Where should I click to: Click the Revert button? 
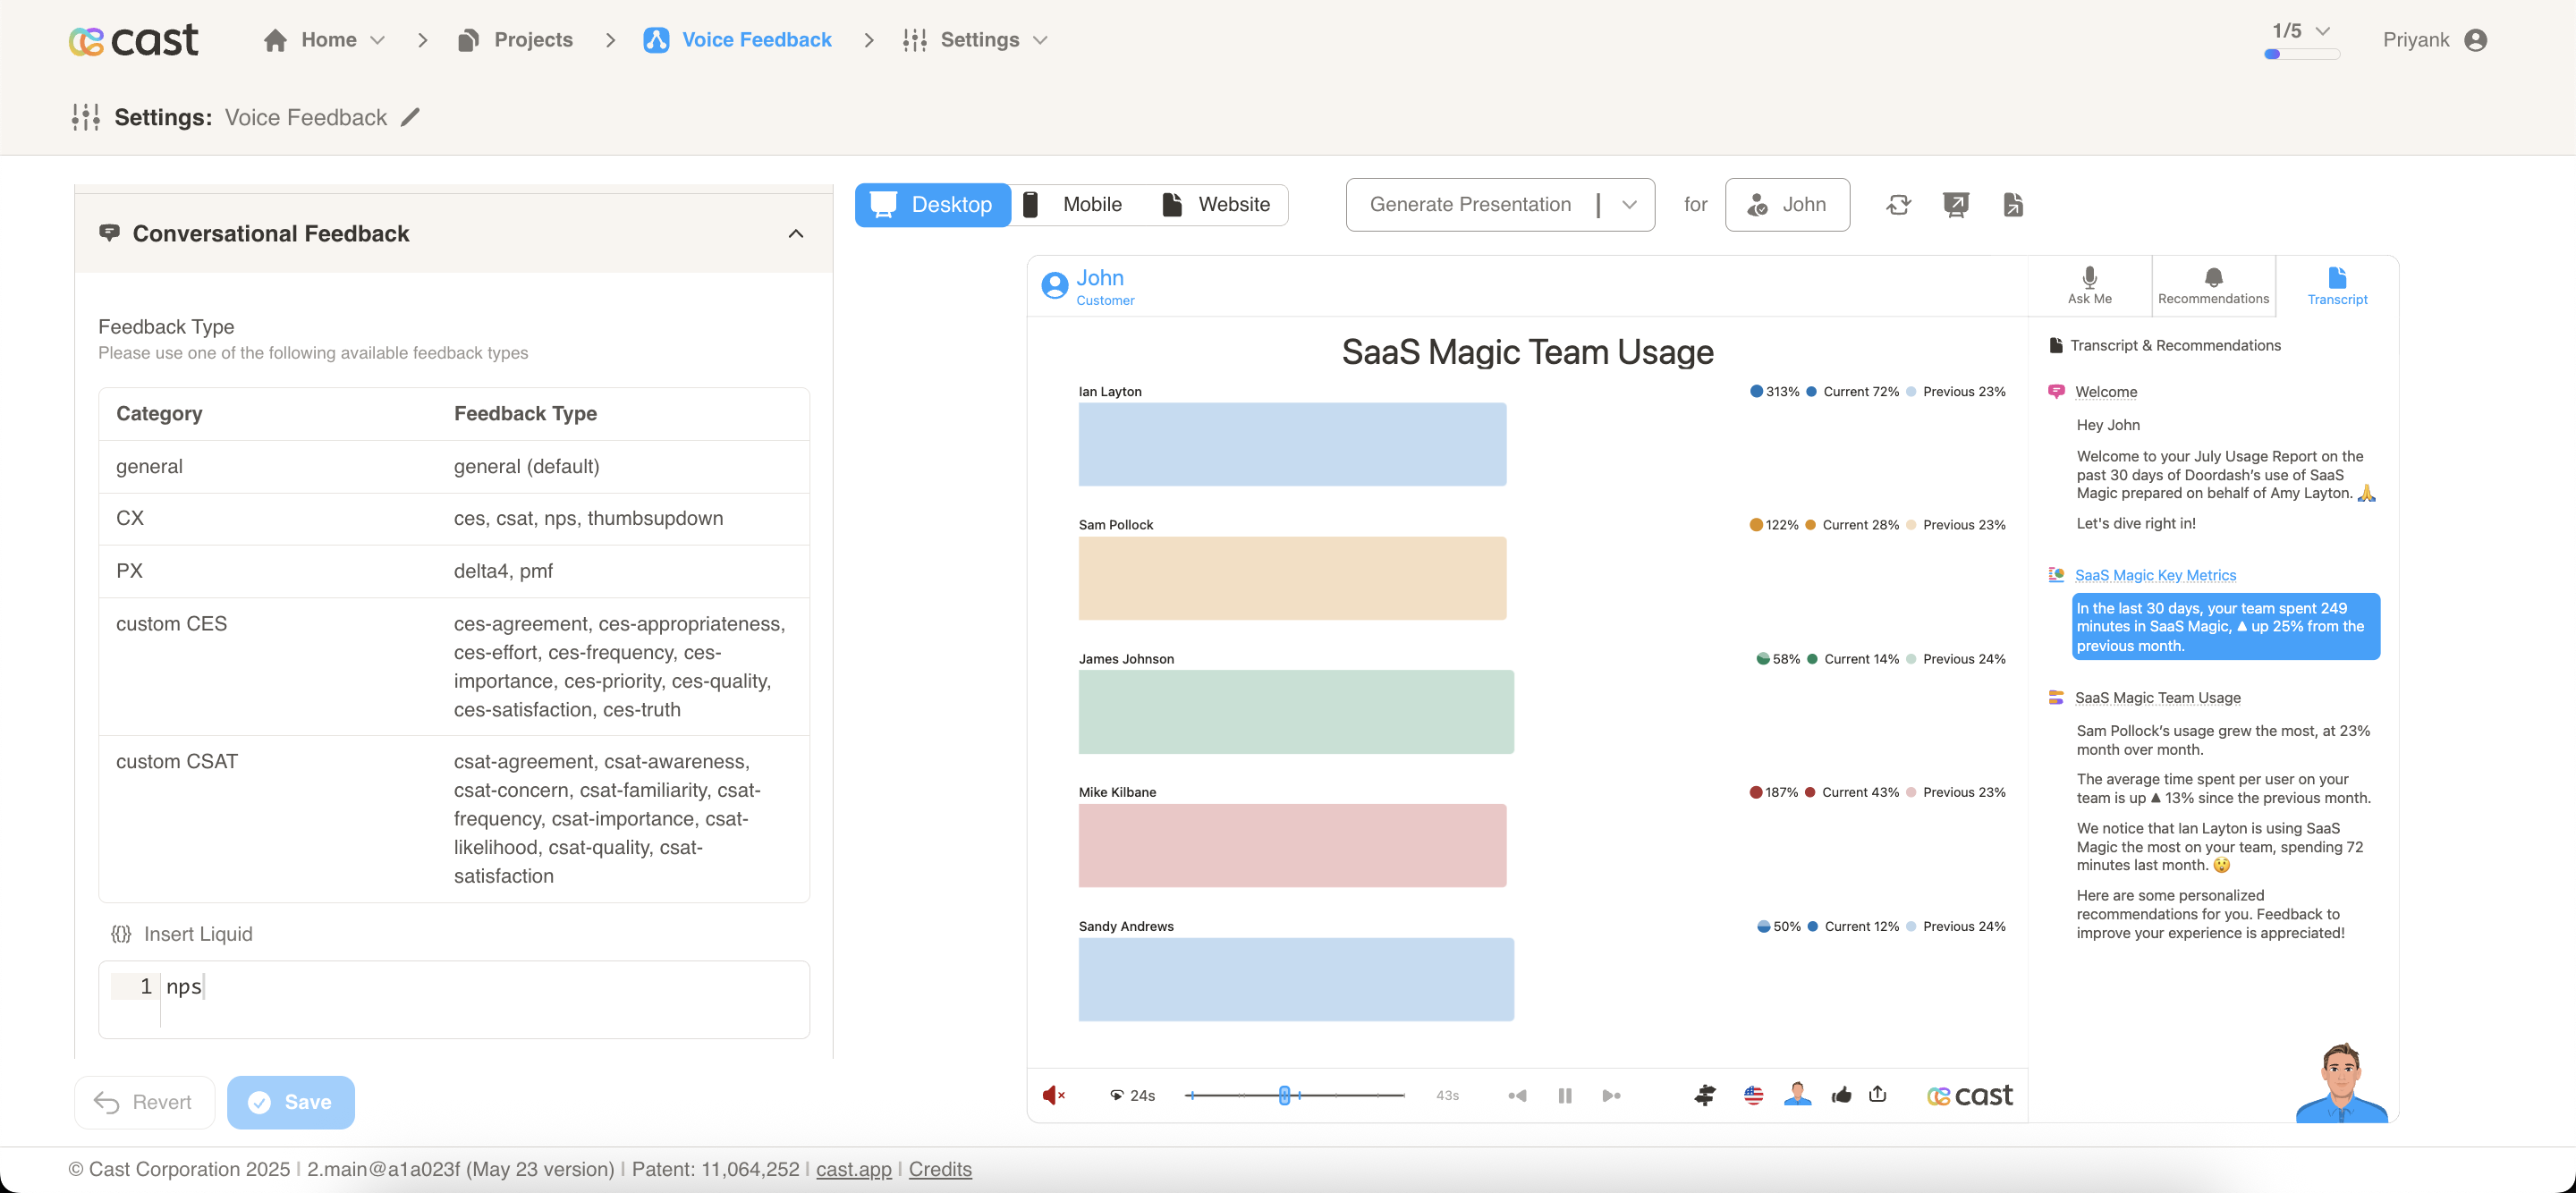[x=145, y=1102]
